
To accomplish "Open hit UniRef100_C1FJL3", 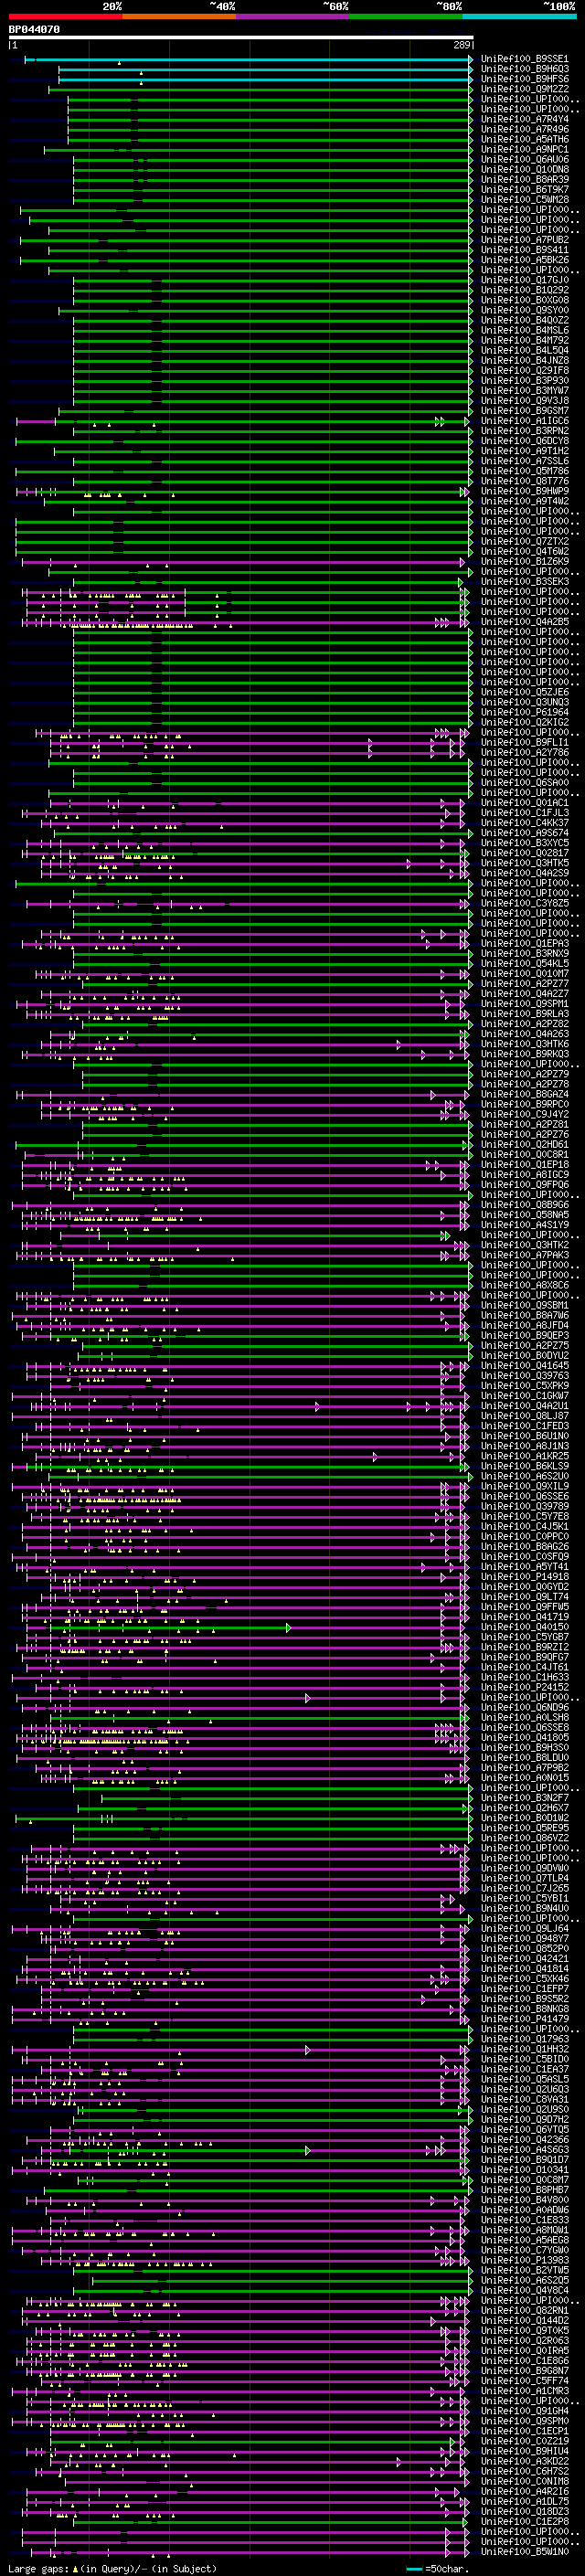I will (525, 812).
